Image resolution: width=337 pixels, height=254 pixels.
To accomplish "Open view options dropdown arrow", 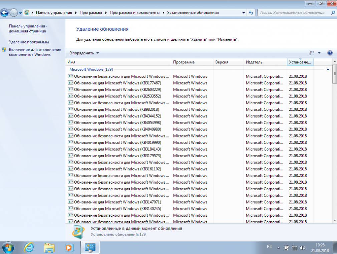I will tap(319, 53).
